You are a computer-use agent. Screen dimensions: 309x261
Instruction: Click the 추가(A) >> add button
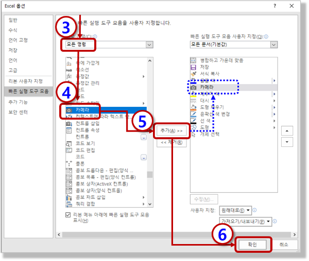tap(171, 130)
